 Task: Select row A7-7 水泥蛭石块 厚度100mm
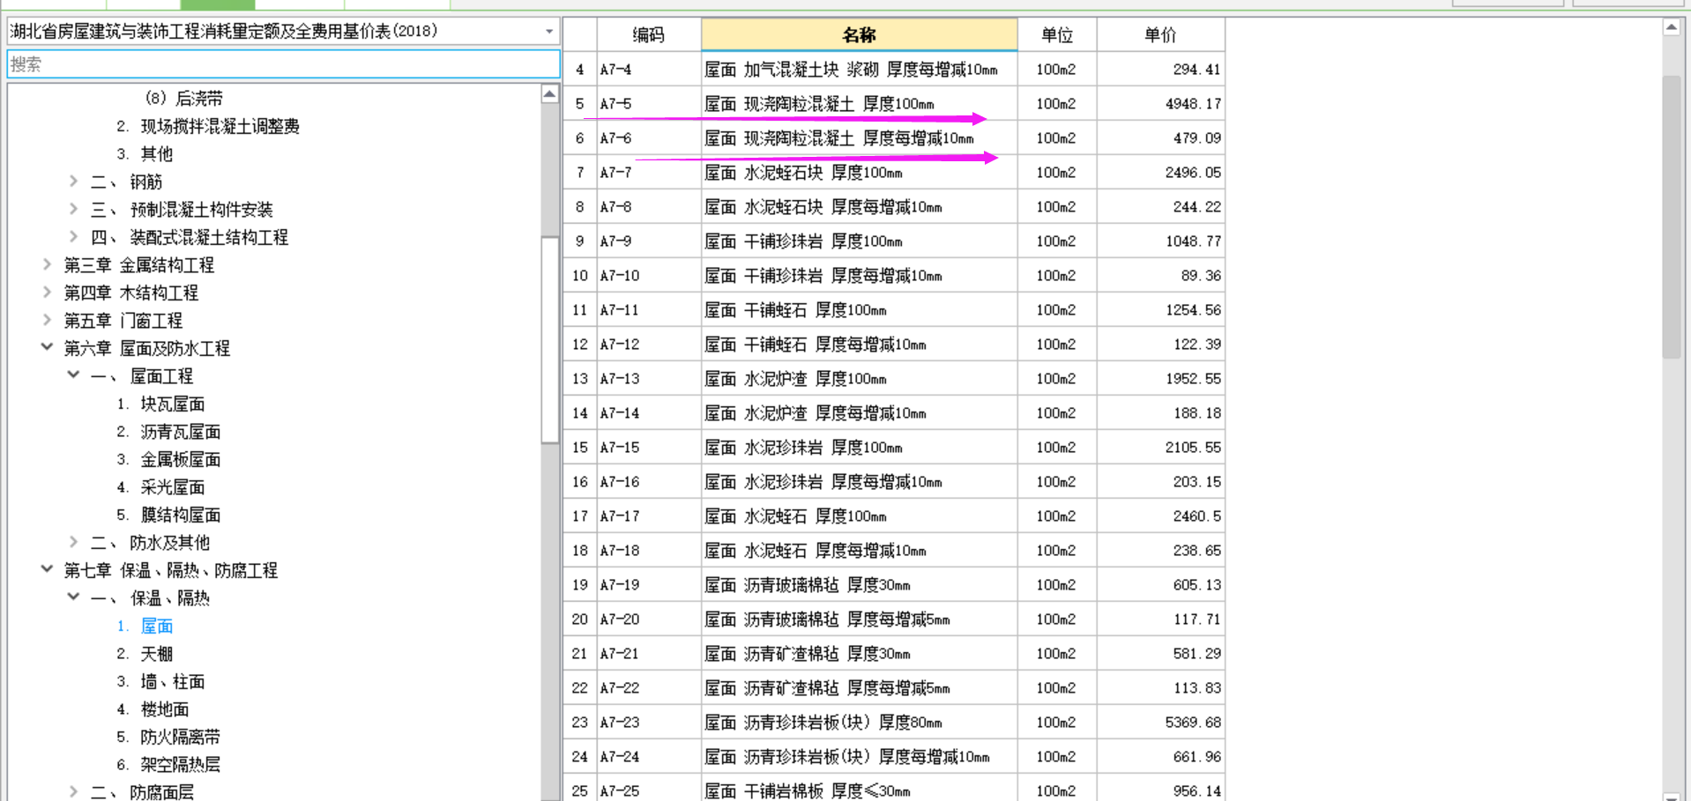[894, 172]
